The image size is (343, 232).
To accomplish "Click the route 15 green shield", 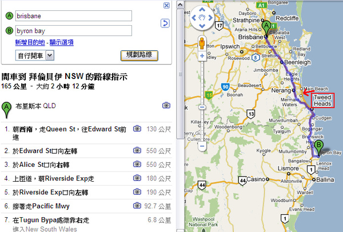I will click(x=209, y=95).
